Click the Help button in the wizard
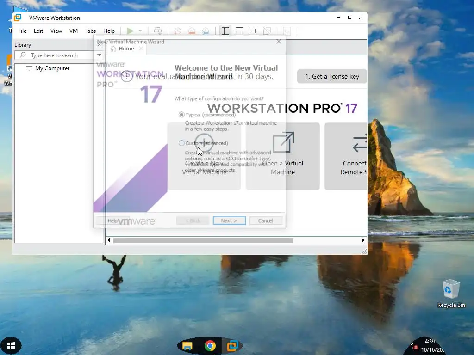Viewport: 474px width, 355px height. click(x=112, y=220)
